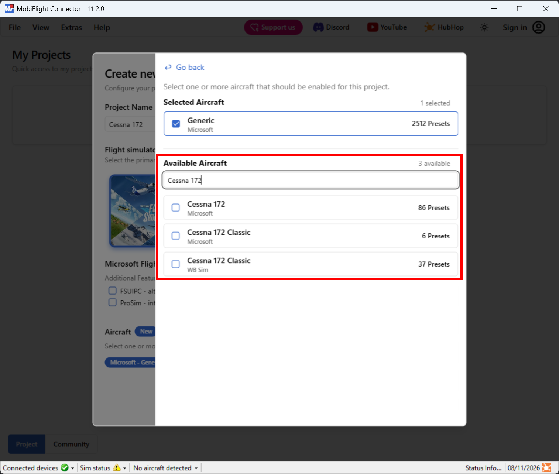Click the Project Name input field

(130, 124)
